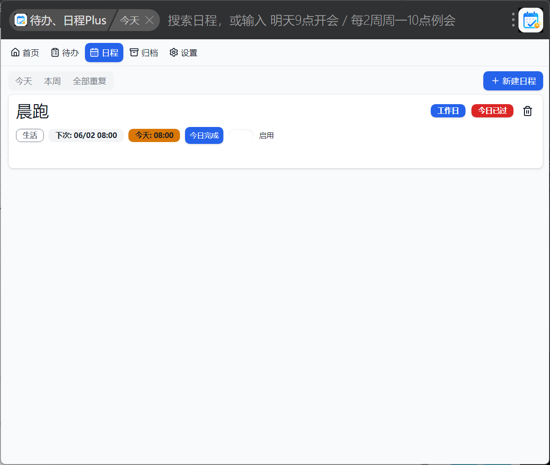Image resolution: width=550 pixels, height=465 pixels.
Task: Remove the 今天 search filter with X
Action: pos(149,20)
